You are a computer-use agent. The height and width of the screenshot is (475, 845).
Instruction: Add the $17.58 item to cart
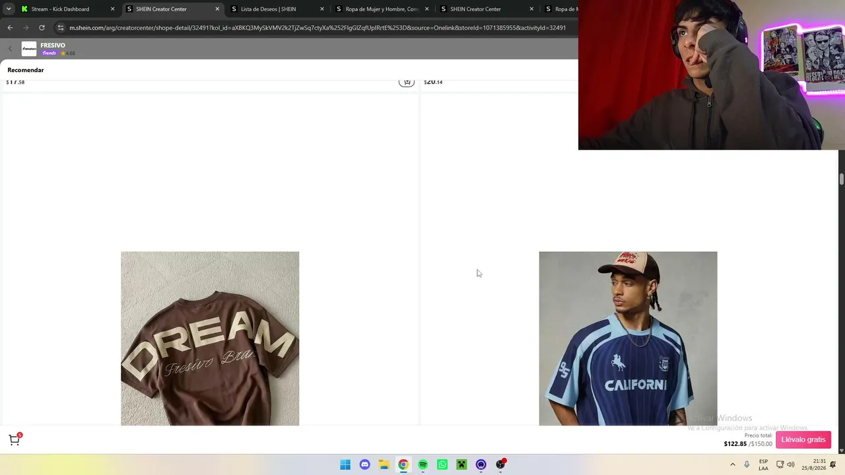[x=407, y=82]
